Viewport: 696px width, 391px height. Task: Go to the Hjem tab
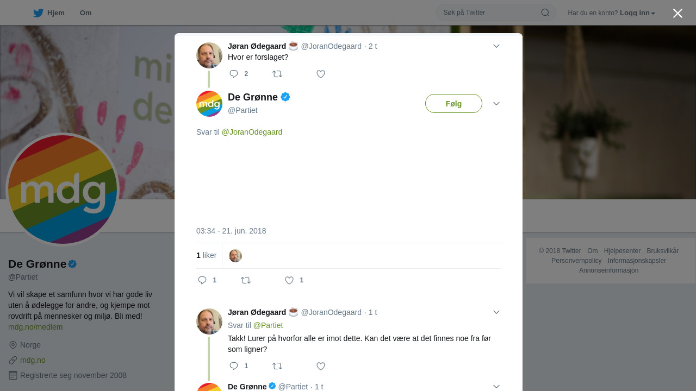[49, 13]
